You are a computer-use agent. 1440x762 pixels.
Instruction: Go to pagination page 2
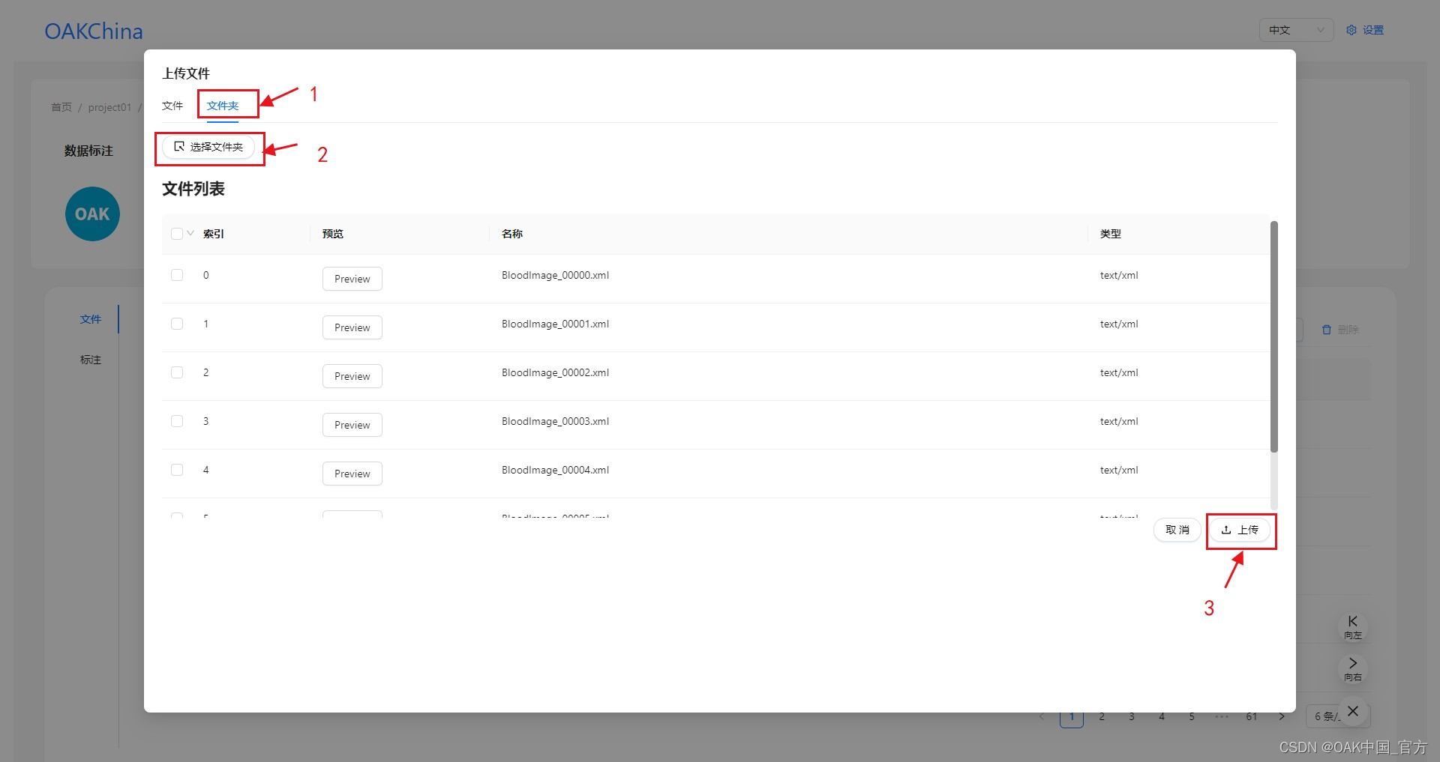[x=1102, y=716]
